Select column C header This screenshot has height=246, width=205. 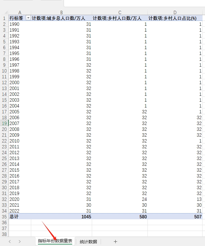coord(120,12)
